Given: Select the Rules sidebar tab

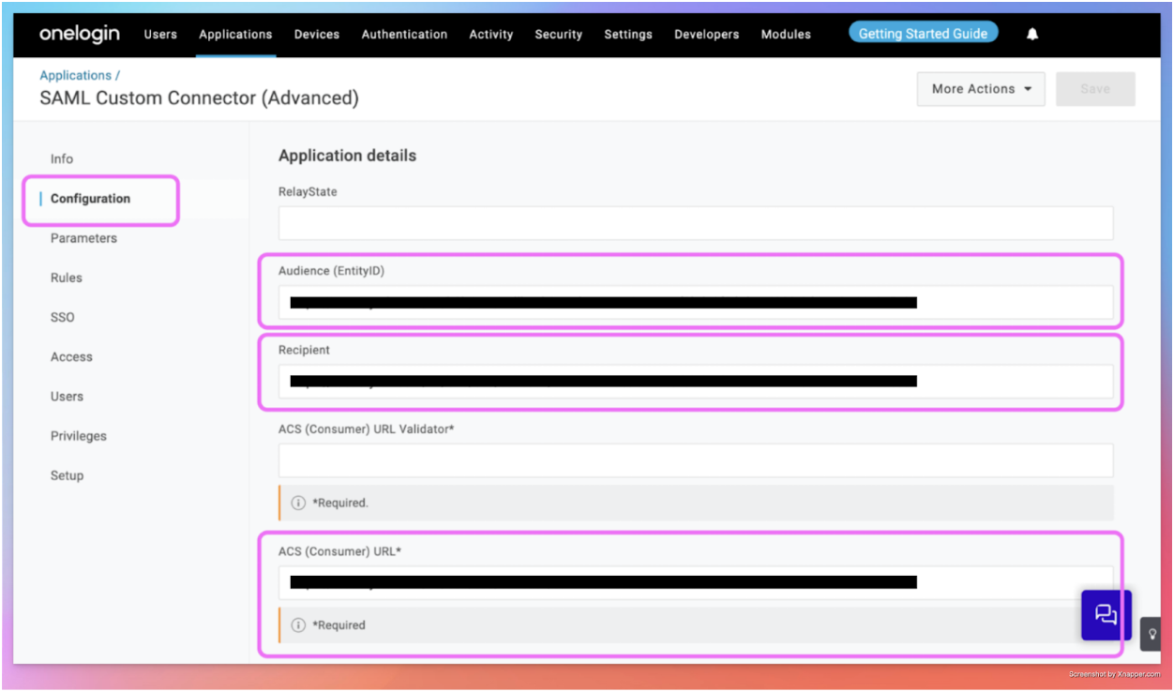Looking at the screenshot, I should 67,278.
